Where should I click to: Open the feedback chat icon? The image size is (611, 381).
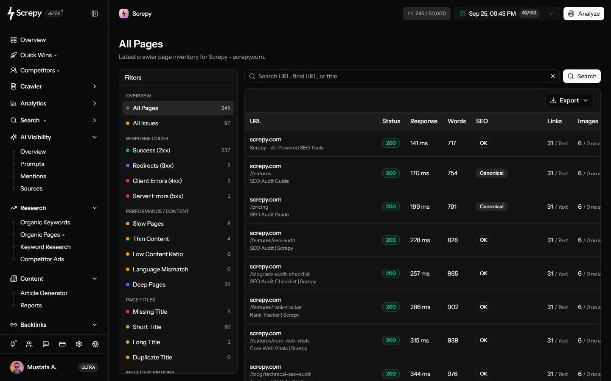[46, 344]
